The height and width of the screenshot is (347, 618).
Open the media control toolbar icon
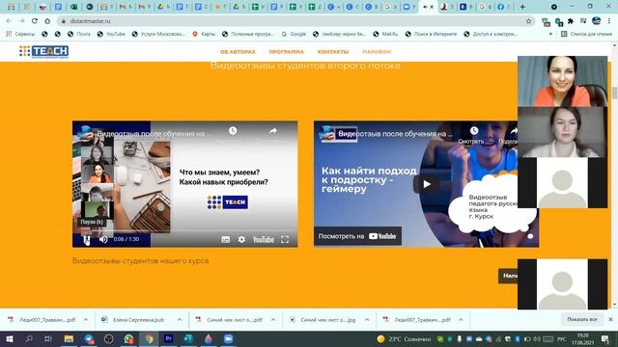(583, 21)
